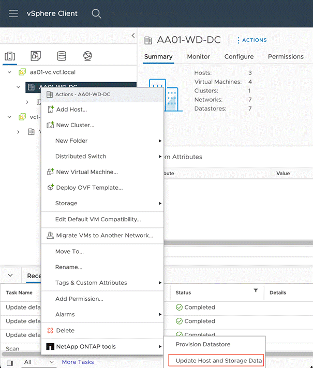313x368 pixels.
Task: Click the Add Host icon
Action: pos(51,110)
